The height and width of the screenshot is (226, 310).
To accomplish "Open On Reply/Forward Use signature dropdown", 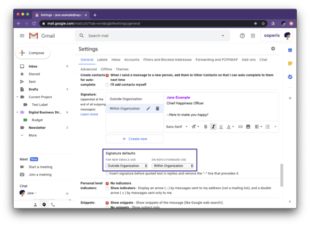I will [x=173, y=166].
